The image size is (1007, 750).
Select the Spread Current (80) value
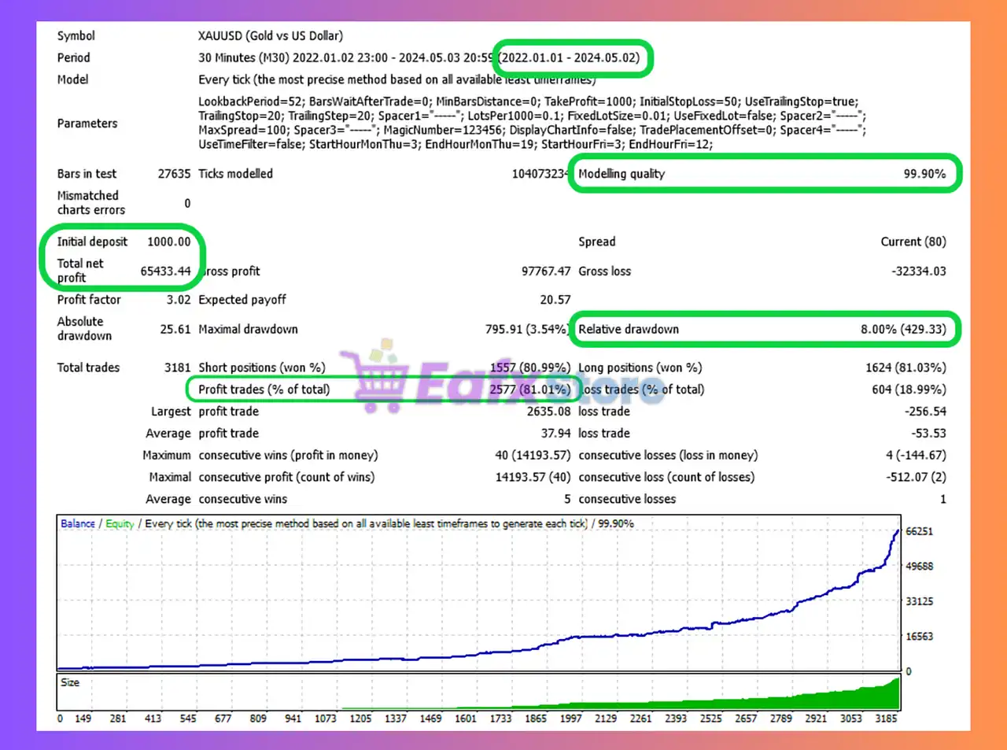click(x=913, y=242)
